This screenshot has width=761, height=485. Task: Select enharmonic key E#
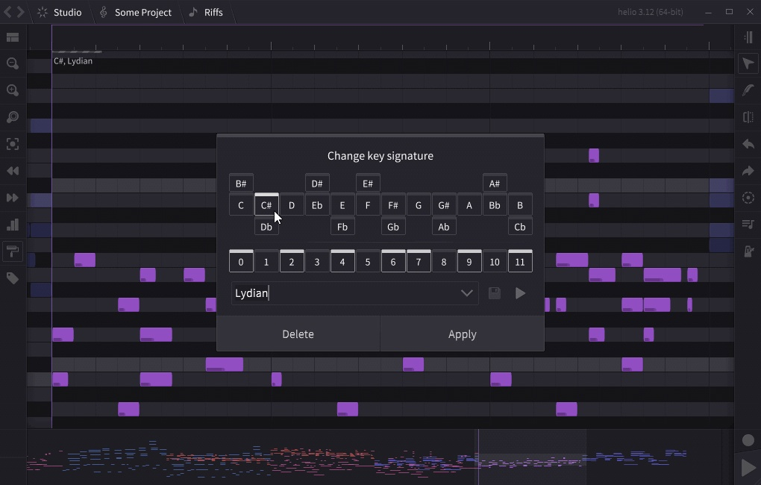tap(367, 184)
